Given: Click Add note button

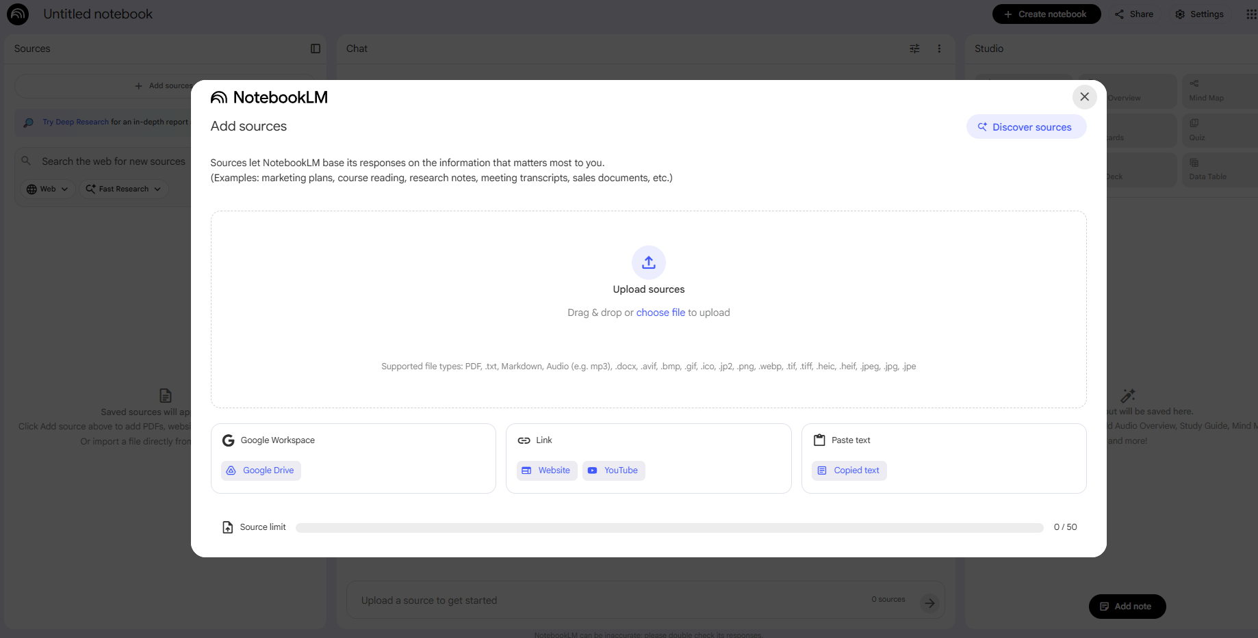Looking at the screenshot, I should tap(1127, 607).
